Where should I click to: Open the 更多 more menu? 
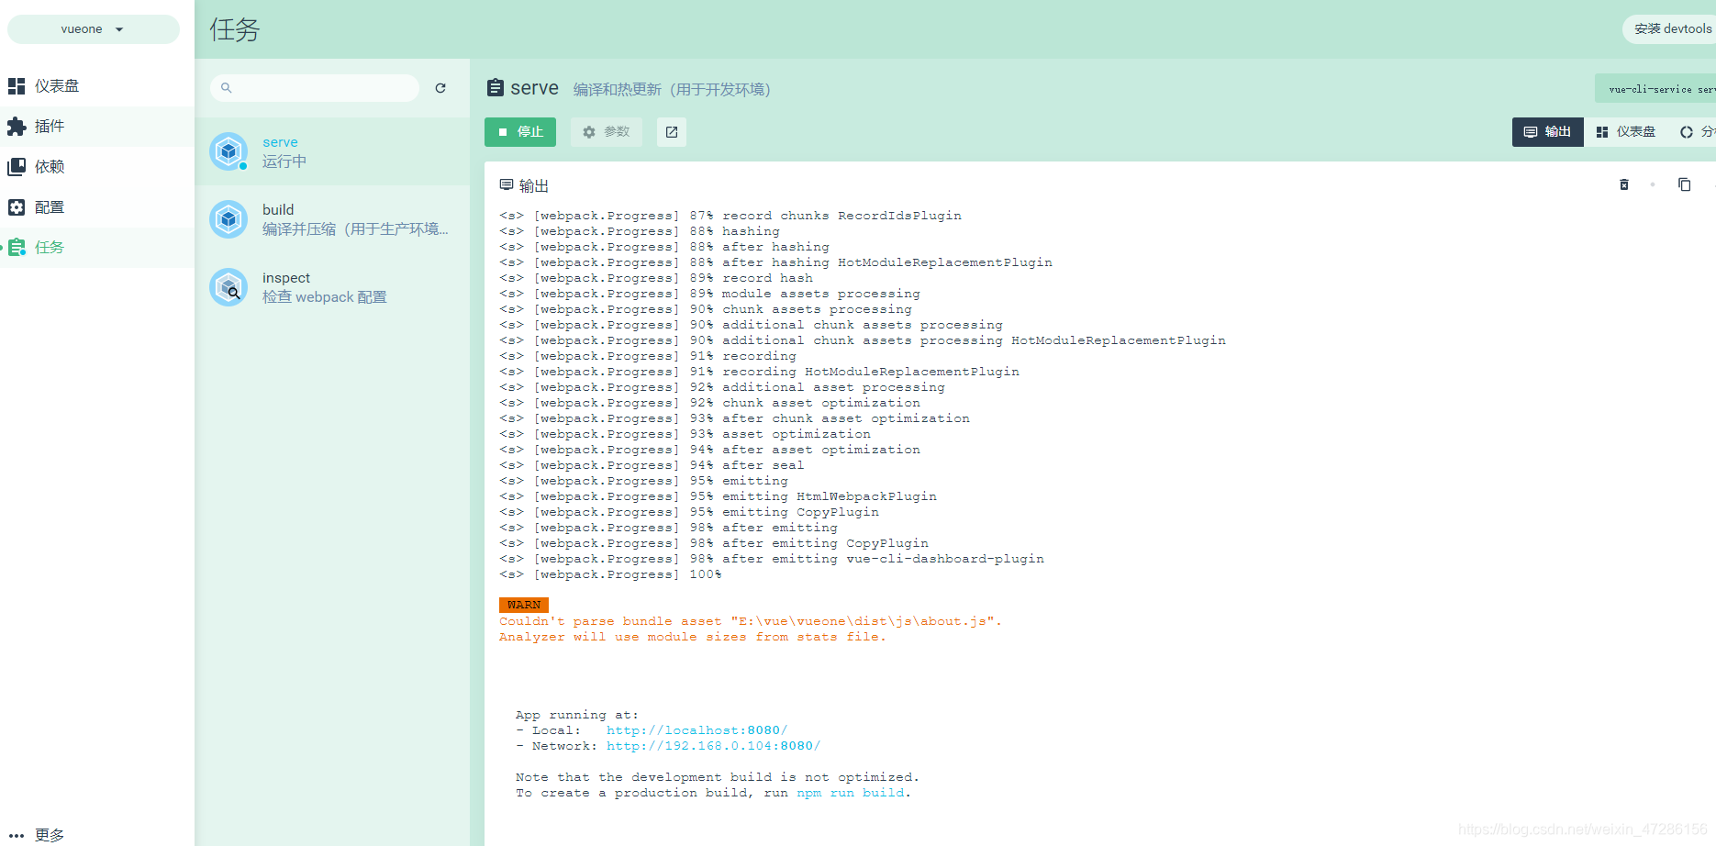pos(96,835)
